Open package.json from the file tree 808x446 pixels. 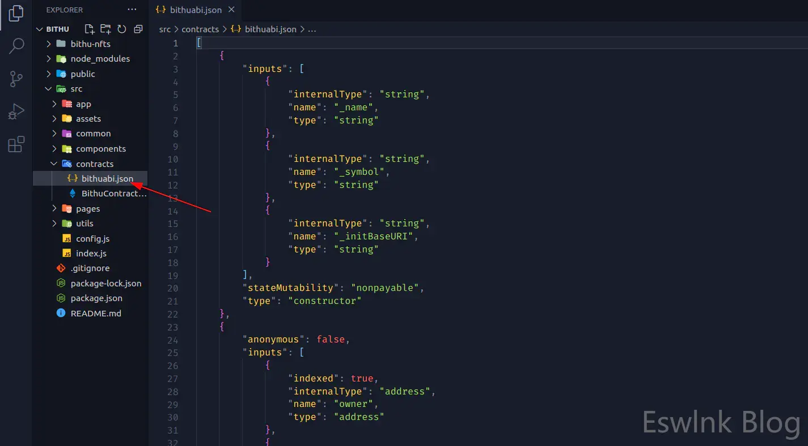point(96,298)
